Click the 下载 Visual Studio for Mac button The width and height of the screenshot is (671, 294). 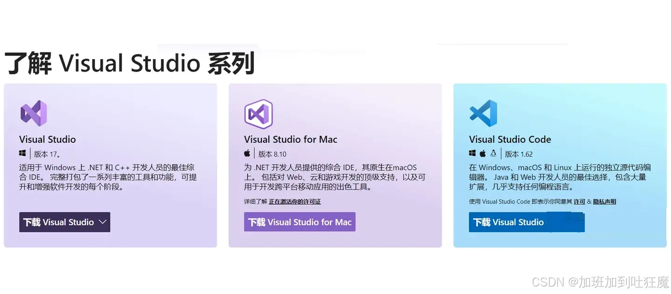click(300, 222)
